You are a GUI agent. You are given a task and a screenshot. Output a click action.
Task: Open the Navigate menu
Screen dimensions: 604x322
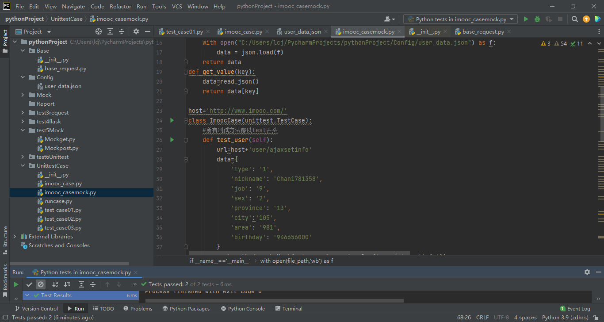click(73, 6)
